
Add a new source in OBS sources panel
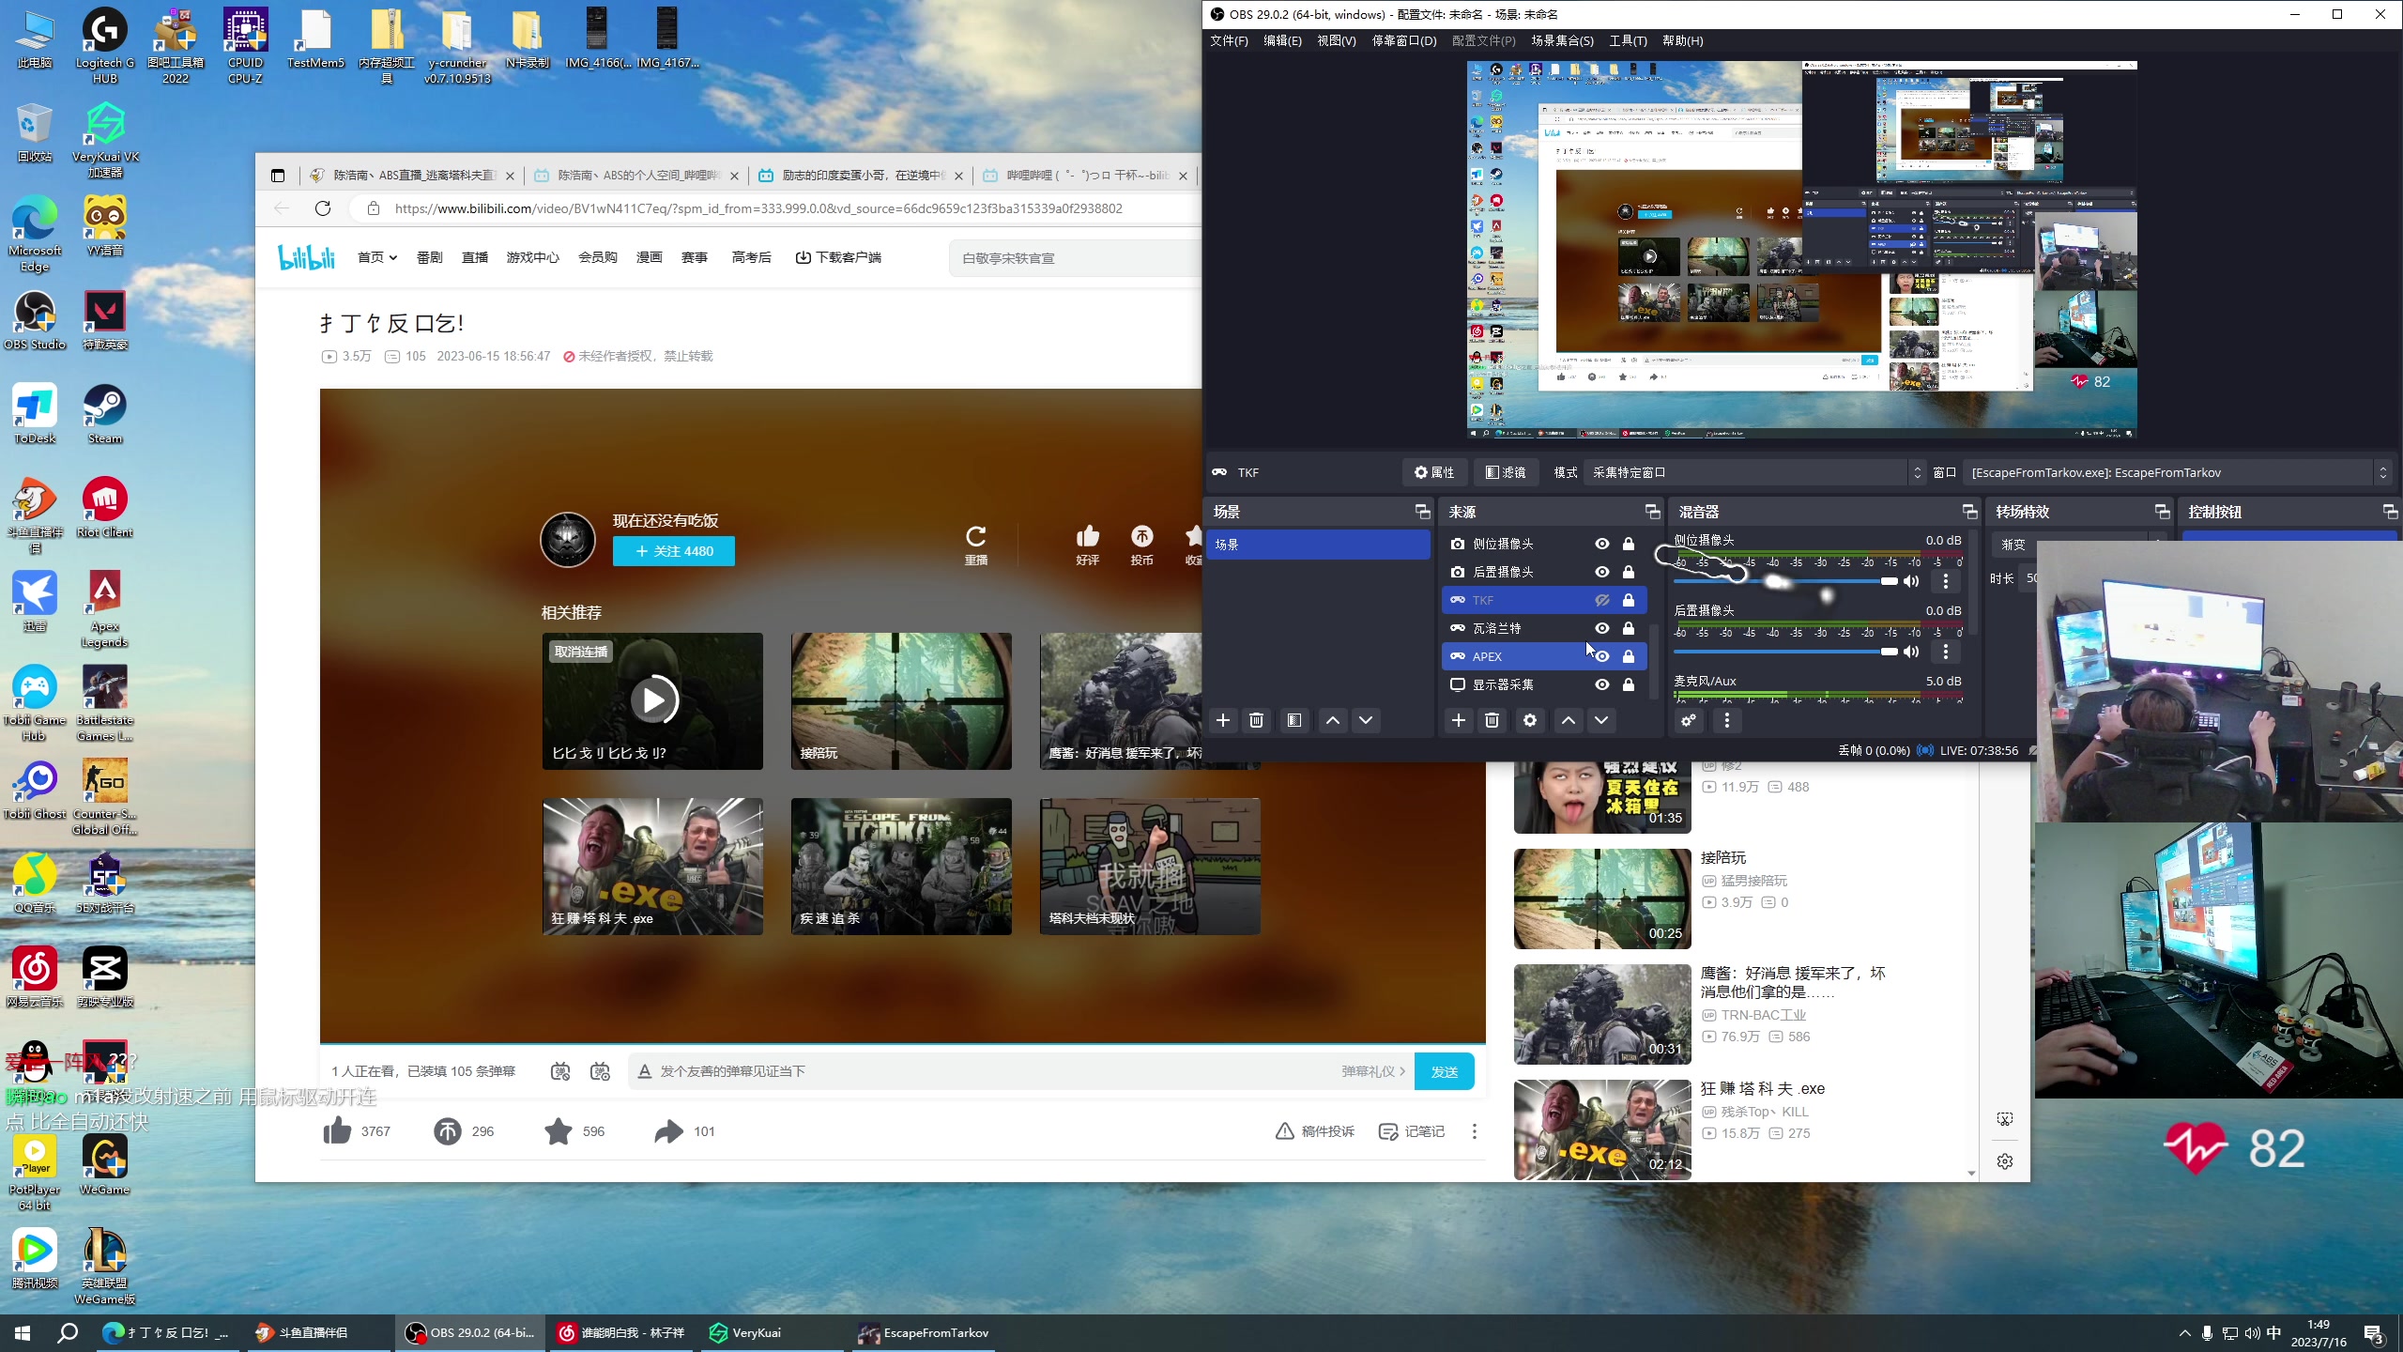coord(1458,720)
